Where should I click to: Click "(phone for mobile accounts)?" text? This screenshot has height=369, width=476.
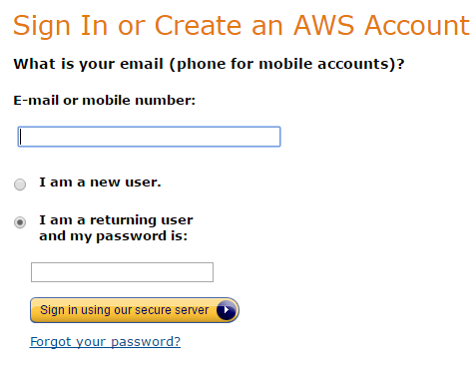[x=287, y=64]
